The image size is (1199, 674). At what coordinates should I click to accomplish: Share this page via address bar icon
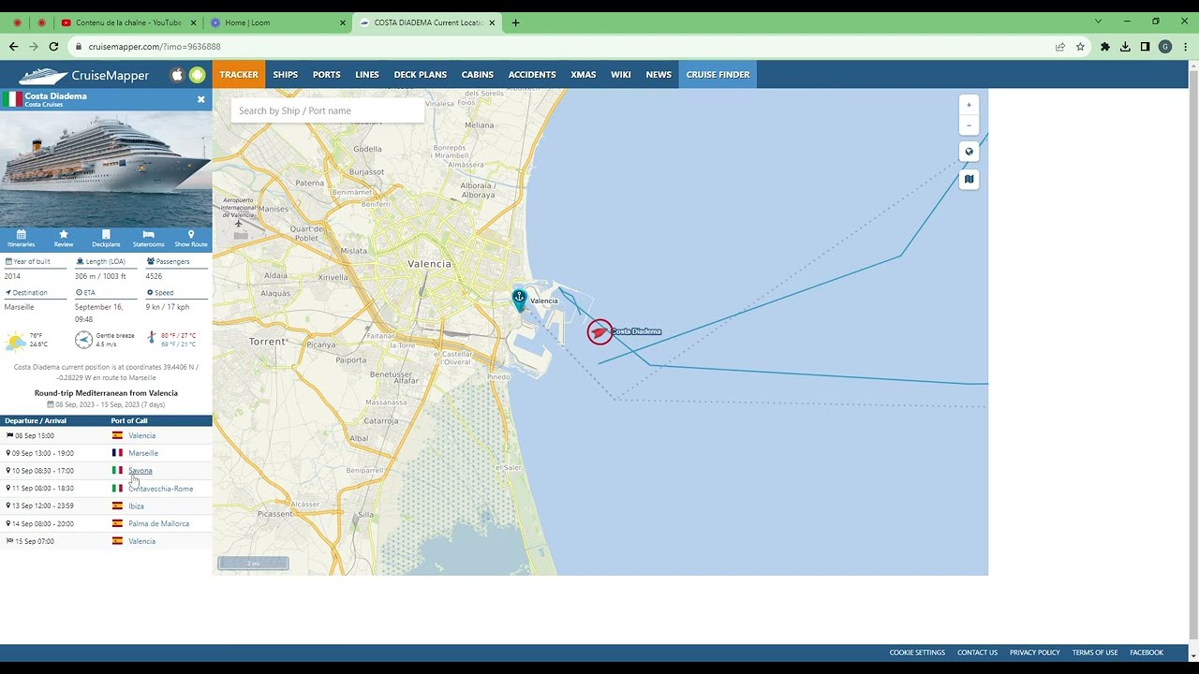(1060, 46)
